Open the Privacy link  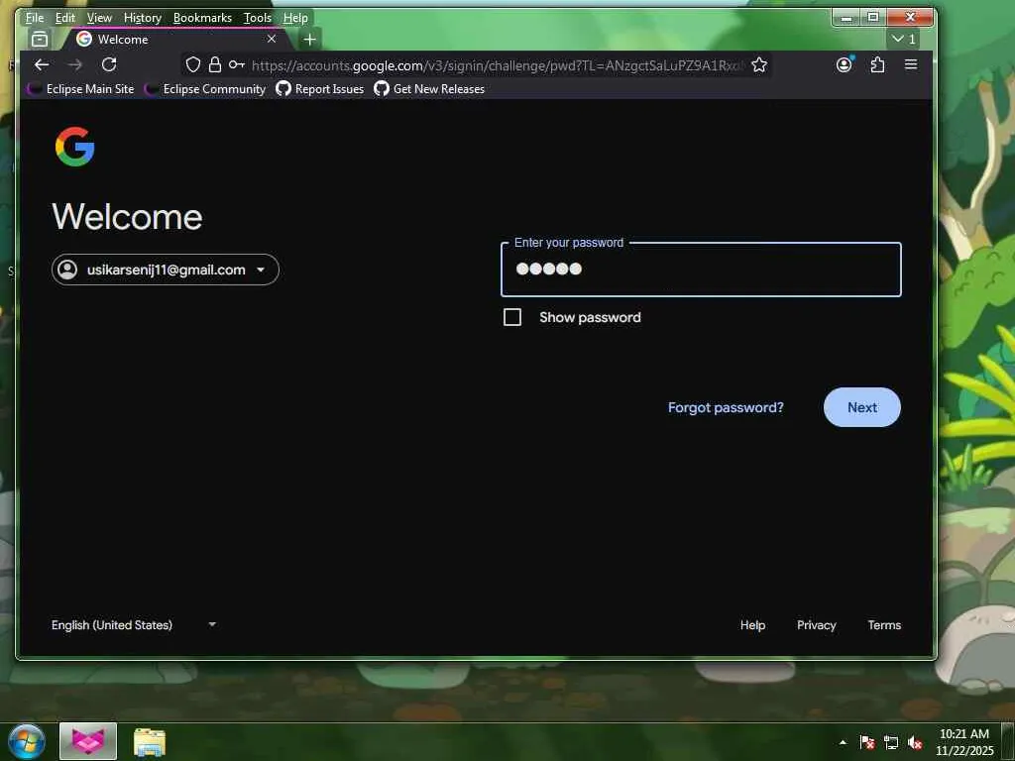coord(817,625)
